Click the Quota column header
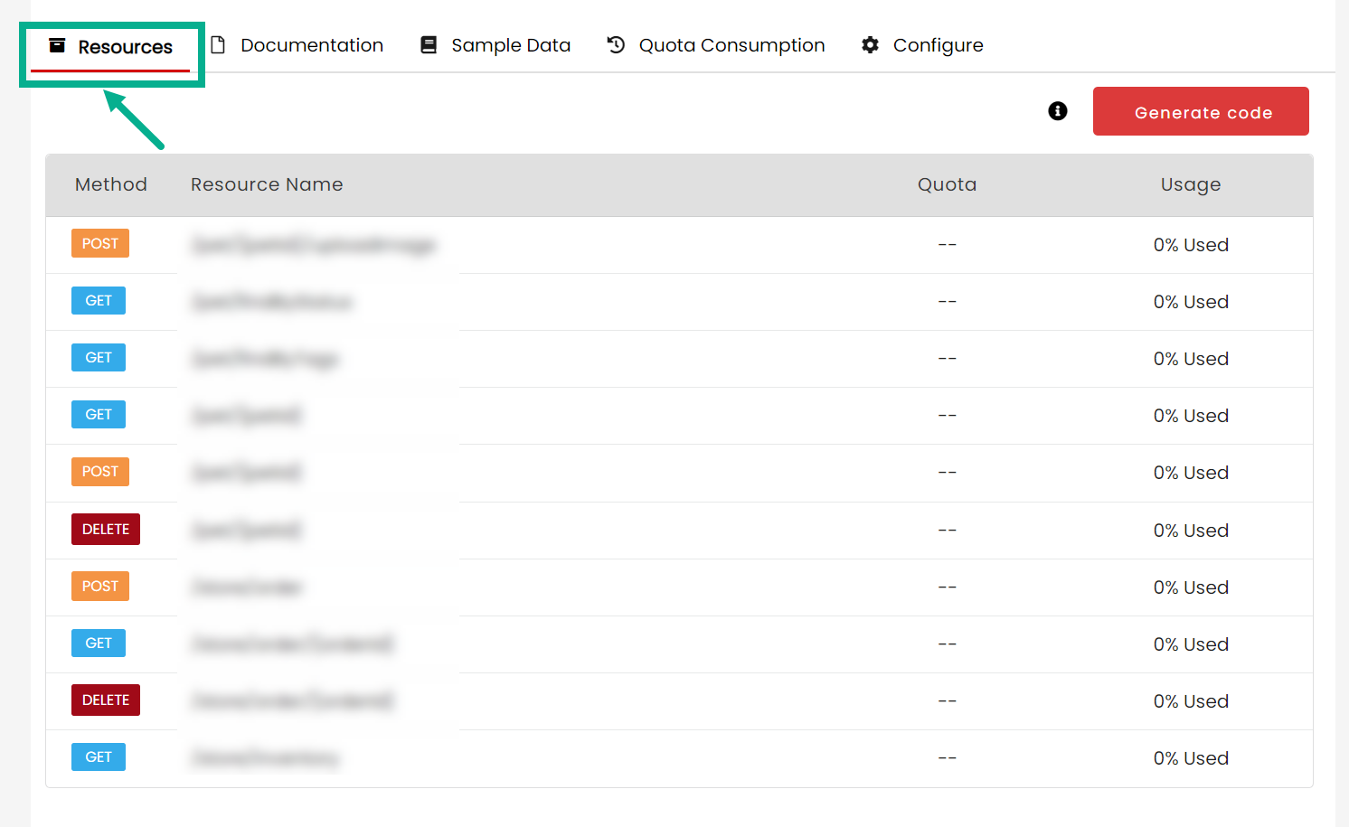 [x=947, y=184]
